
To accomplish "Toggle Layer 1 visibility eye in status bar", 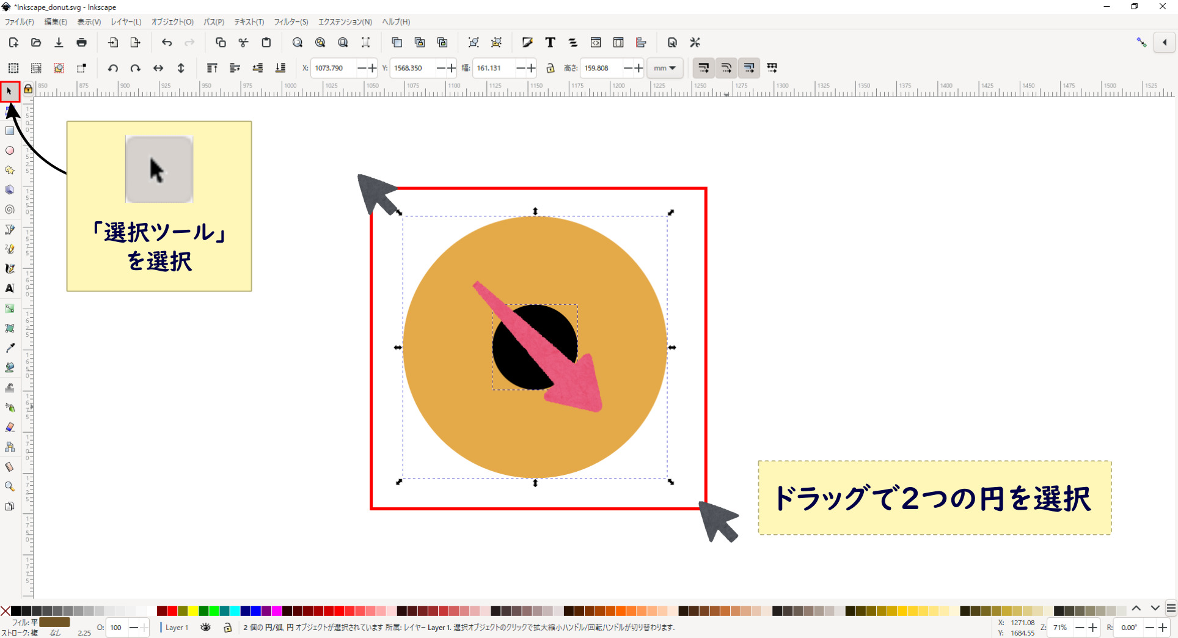I will [206, 628].
